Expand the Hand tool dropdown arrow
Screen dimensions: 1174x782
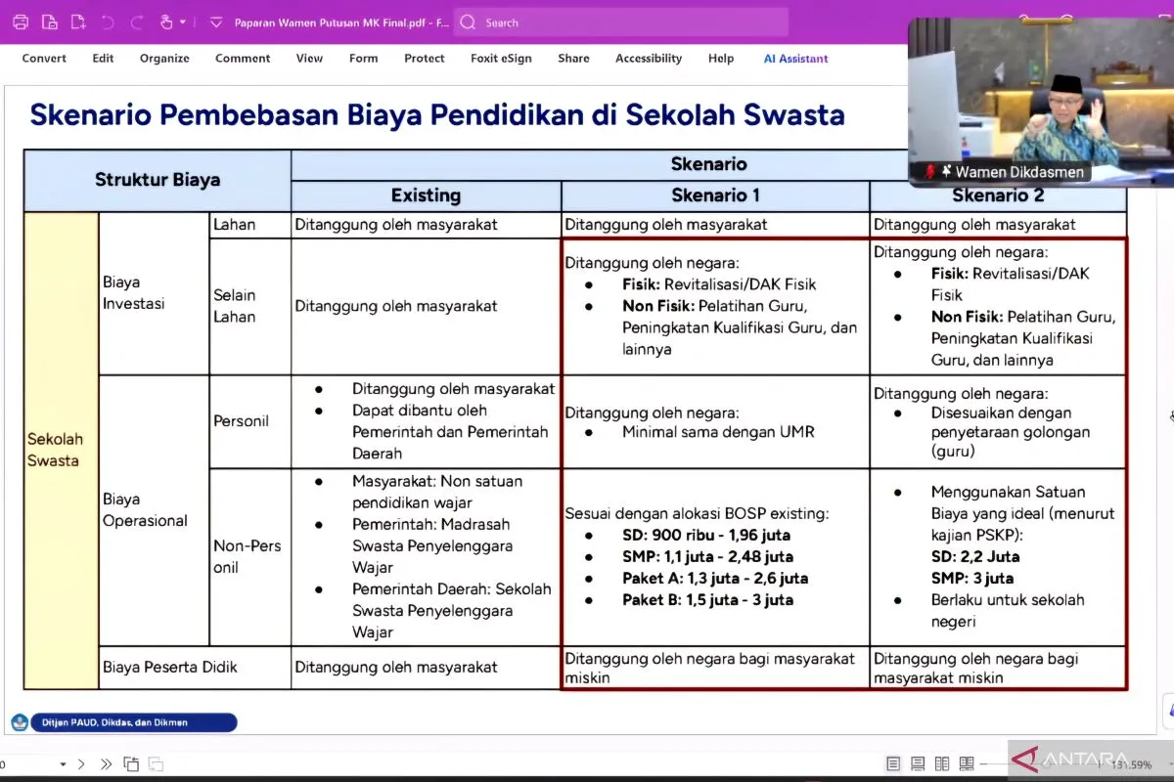pos(183,22)
